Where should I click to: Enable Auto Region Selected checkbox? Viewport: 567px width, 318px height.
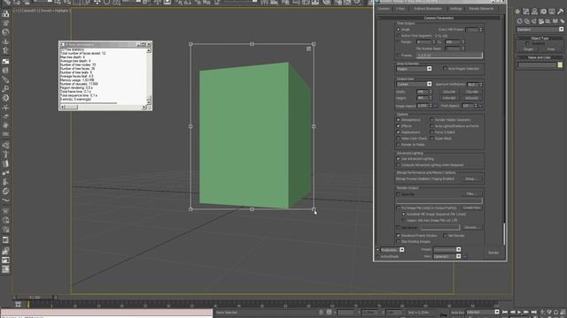445,69
